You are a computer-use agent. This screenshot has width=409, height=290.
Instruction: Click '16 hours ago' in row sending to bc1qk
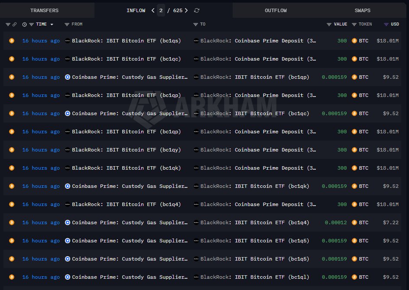coord(41,186)
